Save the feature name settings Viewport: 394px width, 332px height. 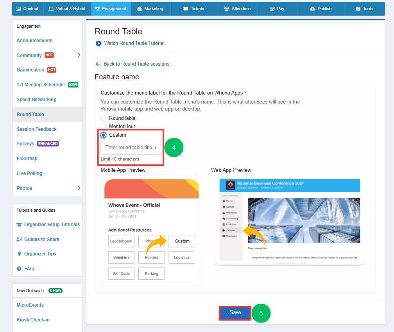(x=235, y=312)
